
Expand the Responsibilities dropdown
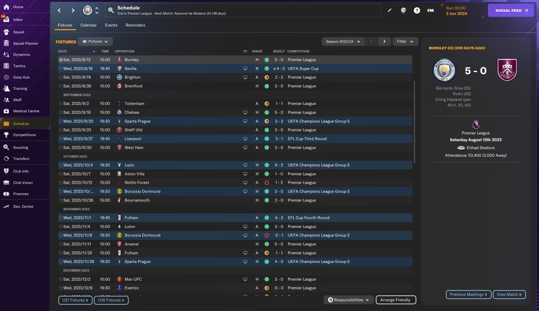pos(348,300)
